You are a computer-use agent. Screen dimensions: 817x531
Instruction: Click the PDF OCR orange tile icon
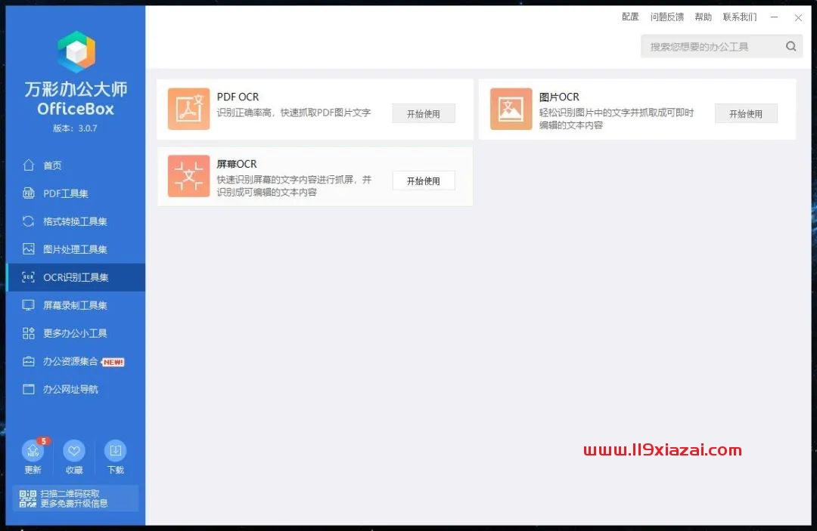(x=188, y=109)
